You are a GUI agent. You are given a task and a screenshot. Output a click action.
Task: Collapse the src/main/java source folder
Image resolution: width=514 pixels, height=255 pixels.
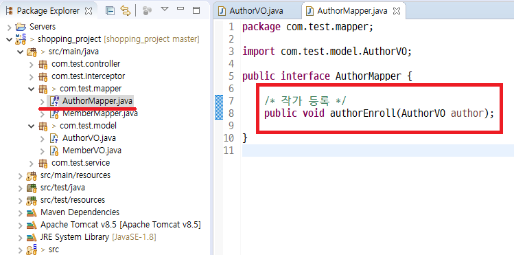(x=21, y=52)
